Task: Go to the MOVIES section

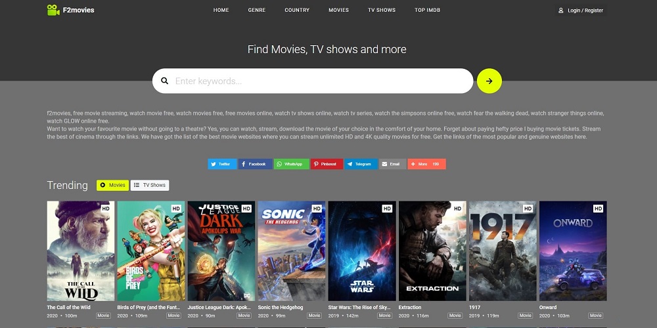Action: coord(338,10)
